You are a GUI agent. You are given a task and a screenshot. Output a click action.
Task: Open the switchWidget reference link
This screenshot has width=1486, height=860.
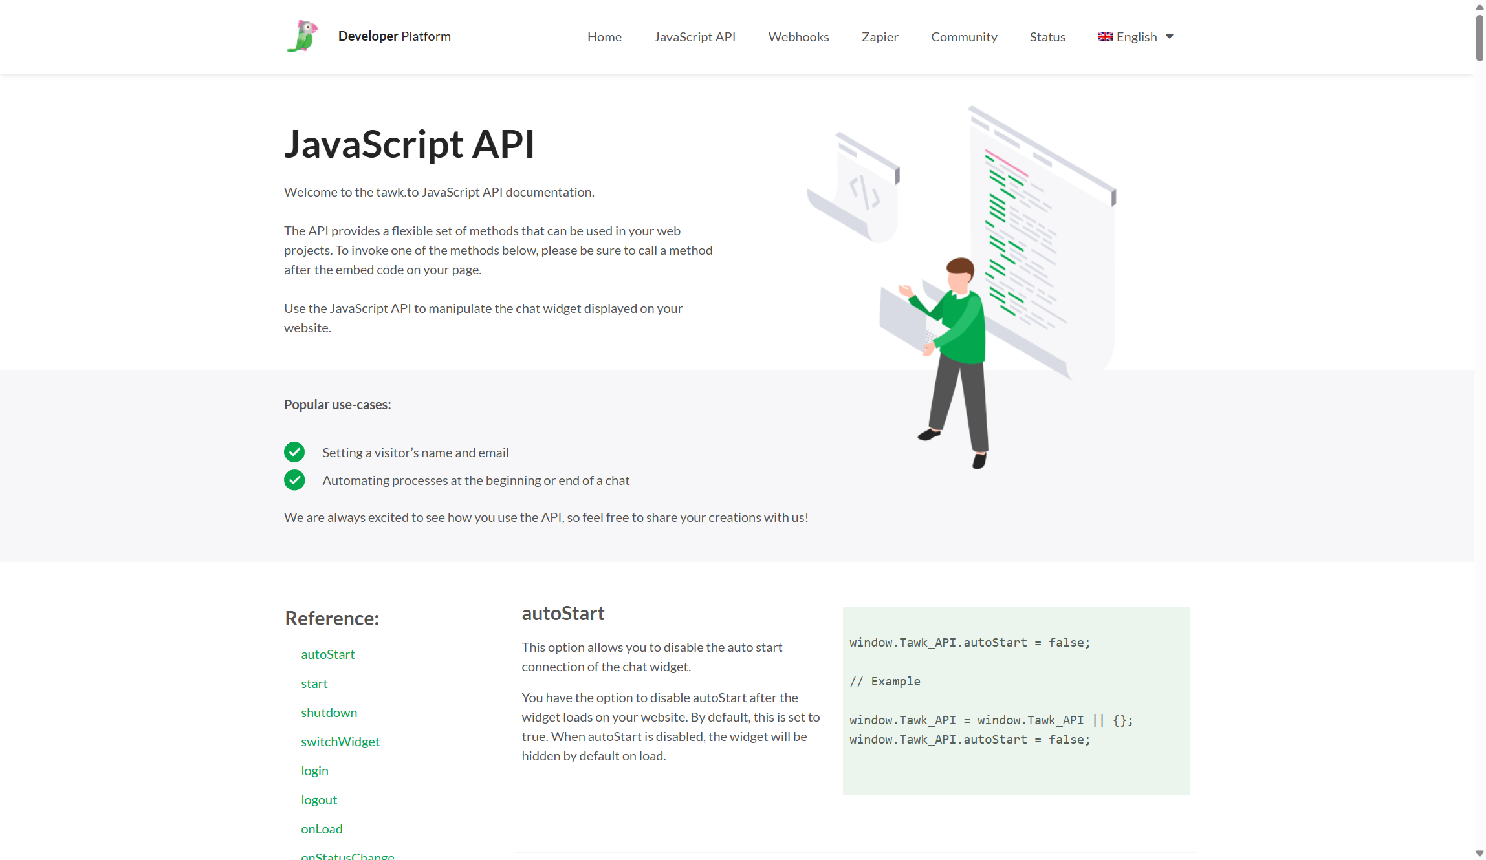pos(340,742)
